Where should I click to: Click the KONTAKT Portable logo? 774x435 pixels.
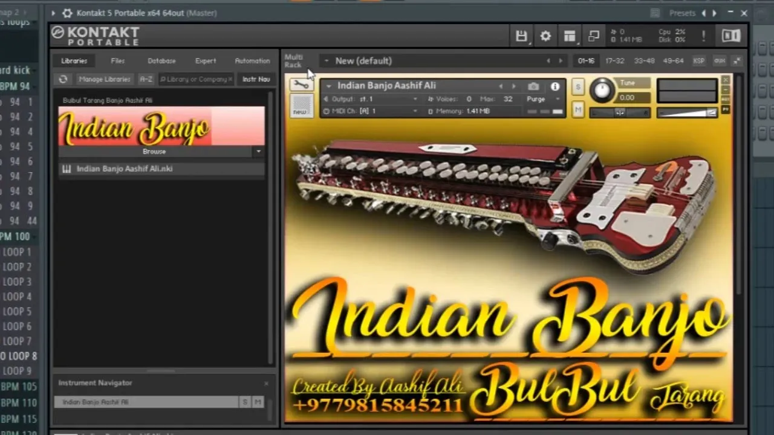[96, 36]
